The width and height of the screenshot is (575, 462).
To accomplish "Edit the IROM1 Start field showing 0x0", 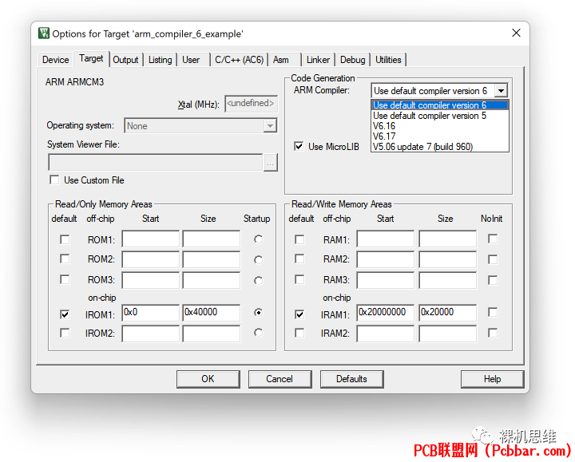I will click(x=151, y=313).
